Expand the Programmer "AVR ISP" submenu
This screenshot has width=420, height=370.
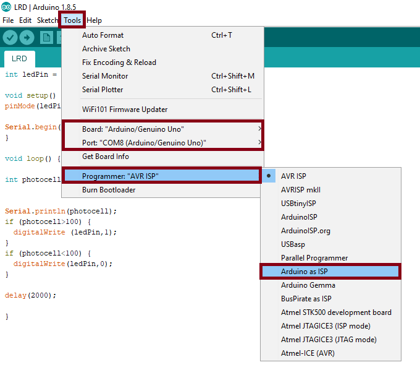click(x=162, y=176)
